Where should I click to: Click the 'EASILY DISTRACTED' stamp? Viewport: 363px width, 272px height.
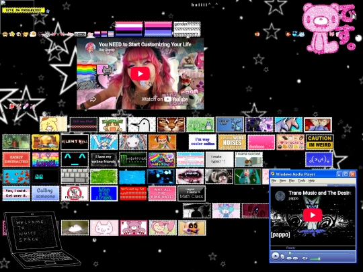[x=16, y=159]
